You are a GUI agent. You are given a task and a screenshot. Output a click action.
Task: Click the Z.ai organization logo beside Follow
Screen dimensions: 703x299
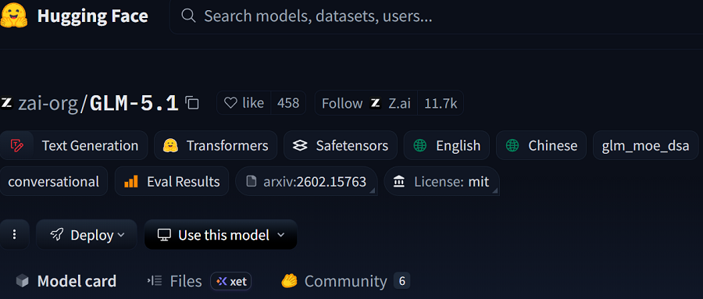pyautogui.click(x=375, y=103)
